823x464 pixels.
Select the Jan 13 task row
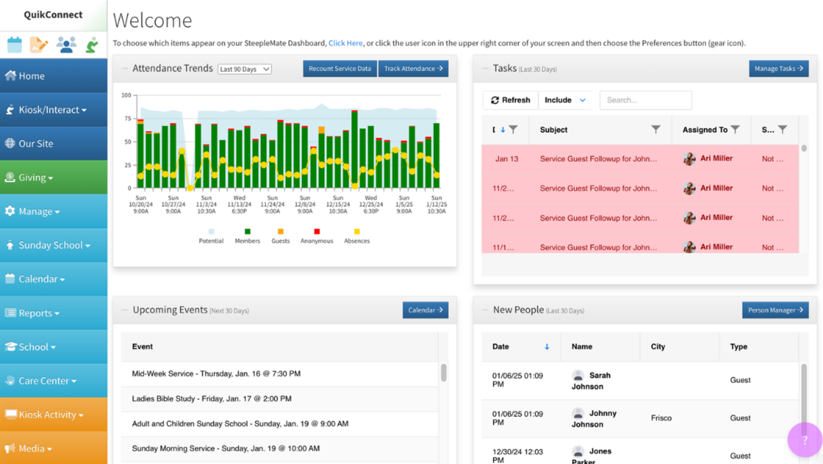pos(640,159)
